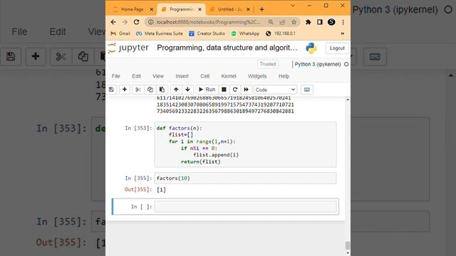Open the WhatsApp bookmark

245,33
